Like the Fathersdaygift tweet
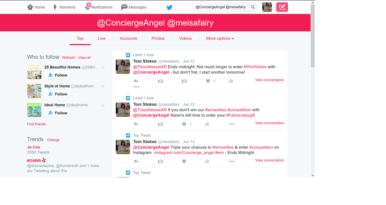 click(184, 124)
